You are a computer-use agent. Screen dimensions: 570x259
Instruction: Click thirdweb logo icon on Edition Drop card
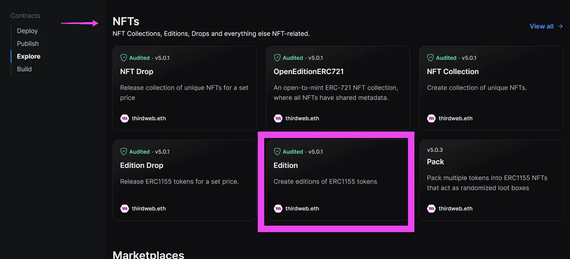124,209
